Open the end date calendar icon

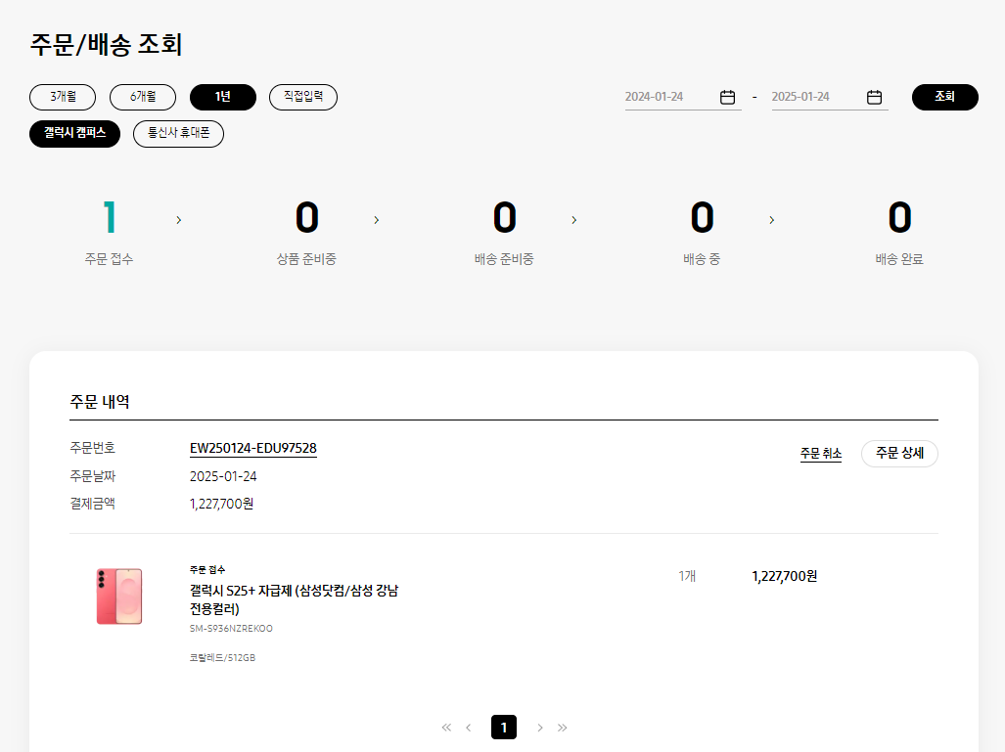[874, 97]
